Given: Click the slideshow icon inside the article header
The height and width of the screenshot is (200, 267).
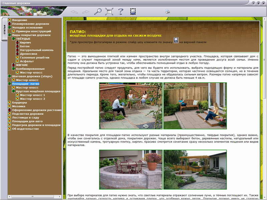Looking at the screenshot, I should (x=176, y=40).
